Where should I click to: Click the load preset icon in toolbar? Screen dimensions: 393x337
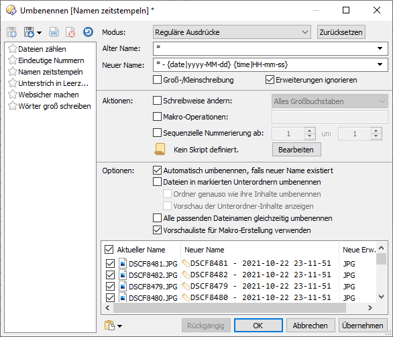pos(12,32)
